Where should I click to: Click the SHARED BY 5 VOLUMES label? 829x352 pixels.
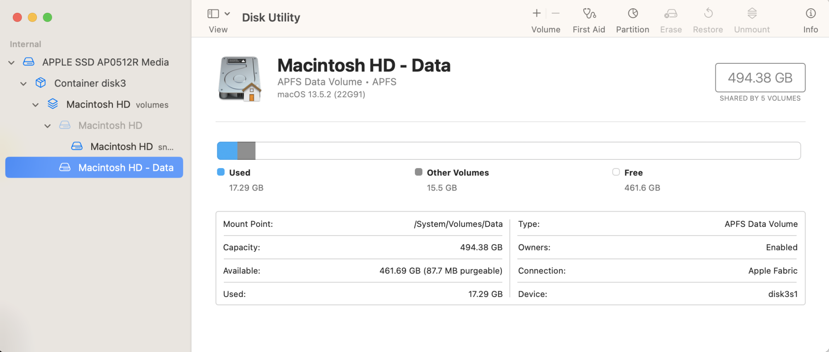point(760,98)
